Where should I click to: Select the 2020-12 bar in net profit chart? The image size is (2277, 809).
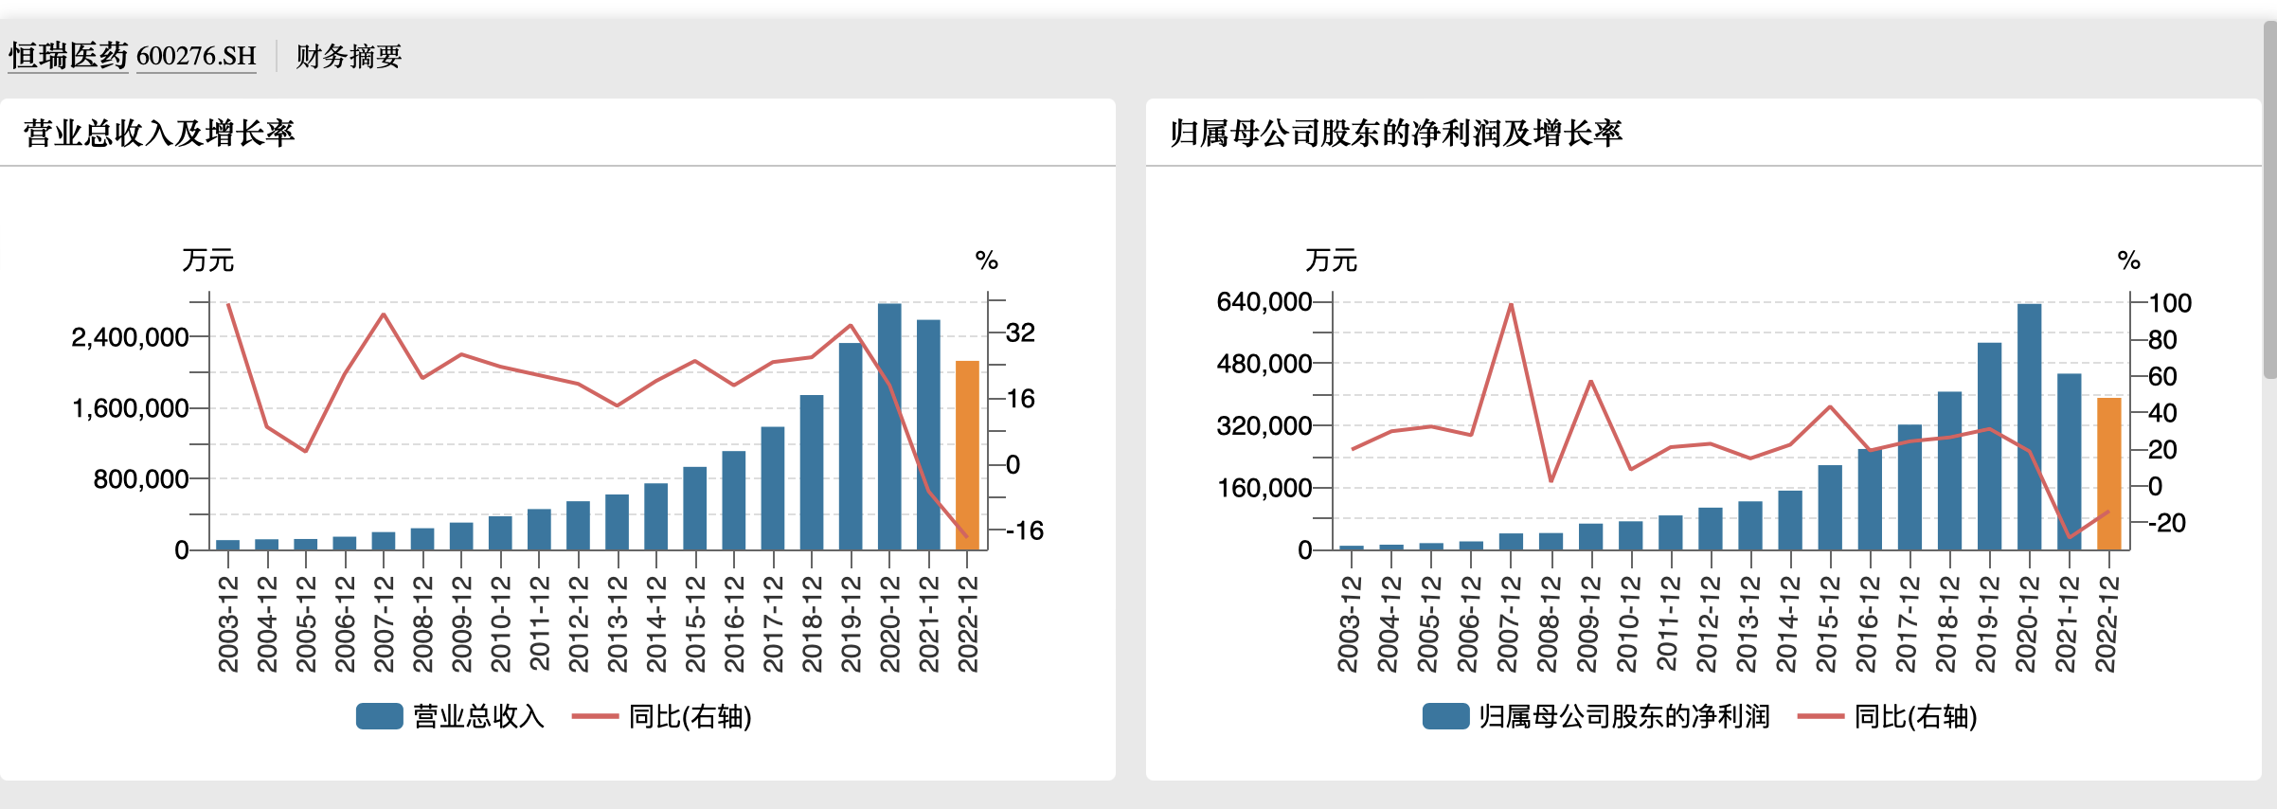click(2029, 426)
